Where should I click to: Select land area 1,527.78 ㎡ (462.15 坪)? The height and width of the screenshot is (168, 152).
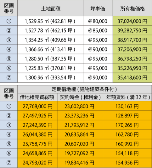pyautogui.click(x=50, y=30)
